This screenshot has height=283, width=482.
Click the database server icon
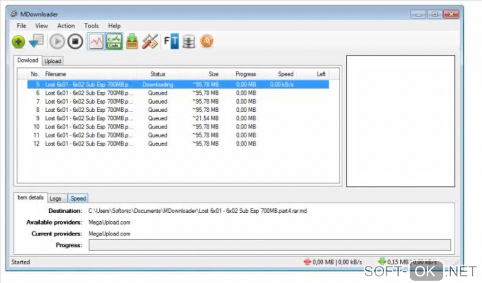point(189,42)
